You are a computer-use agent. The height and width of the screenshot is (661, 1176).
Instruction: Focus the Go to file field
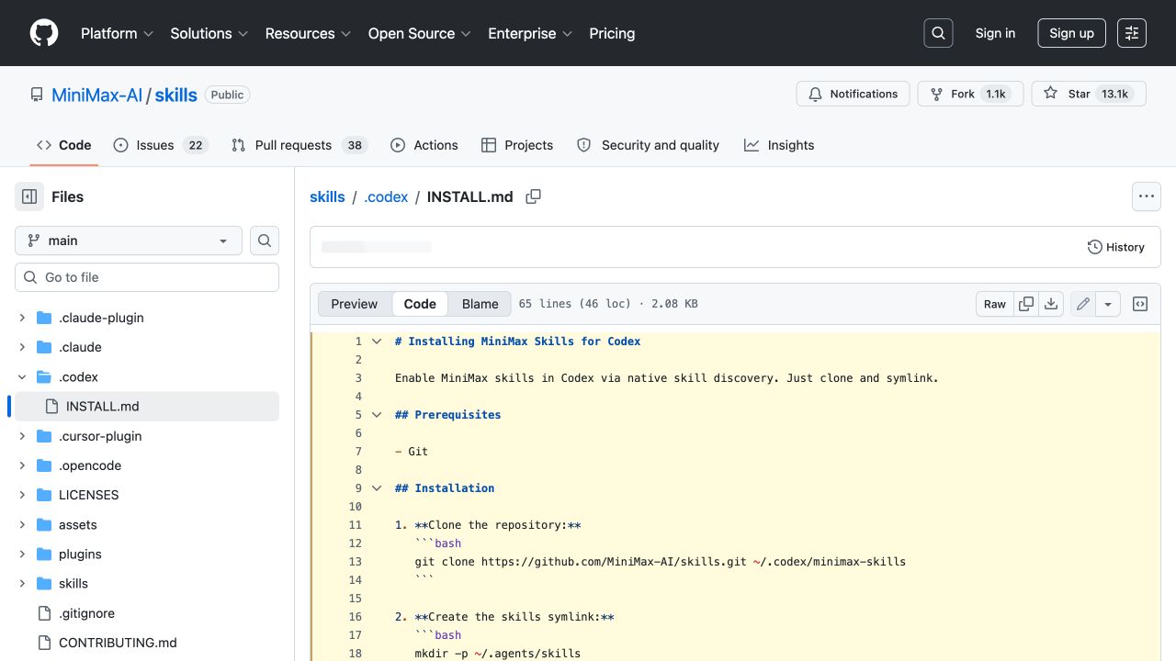tap(147, 277)
